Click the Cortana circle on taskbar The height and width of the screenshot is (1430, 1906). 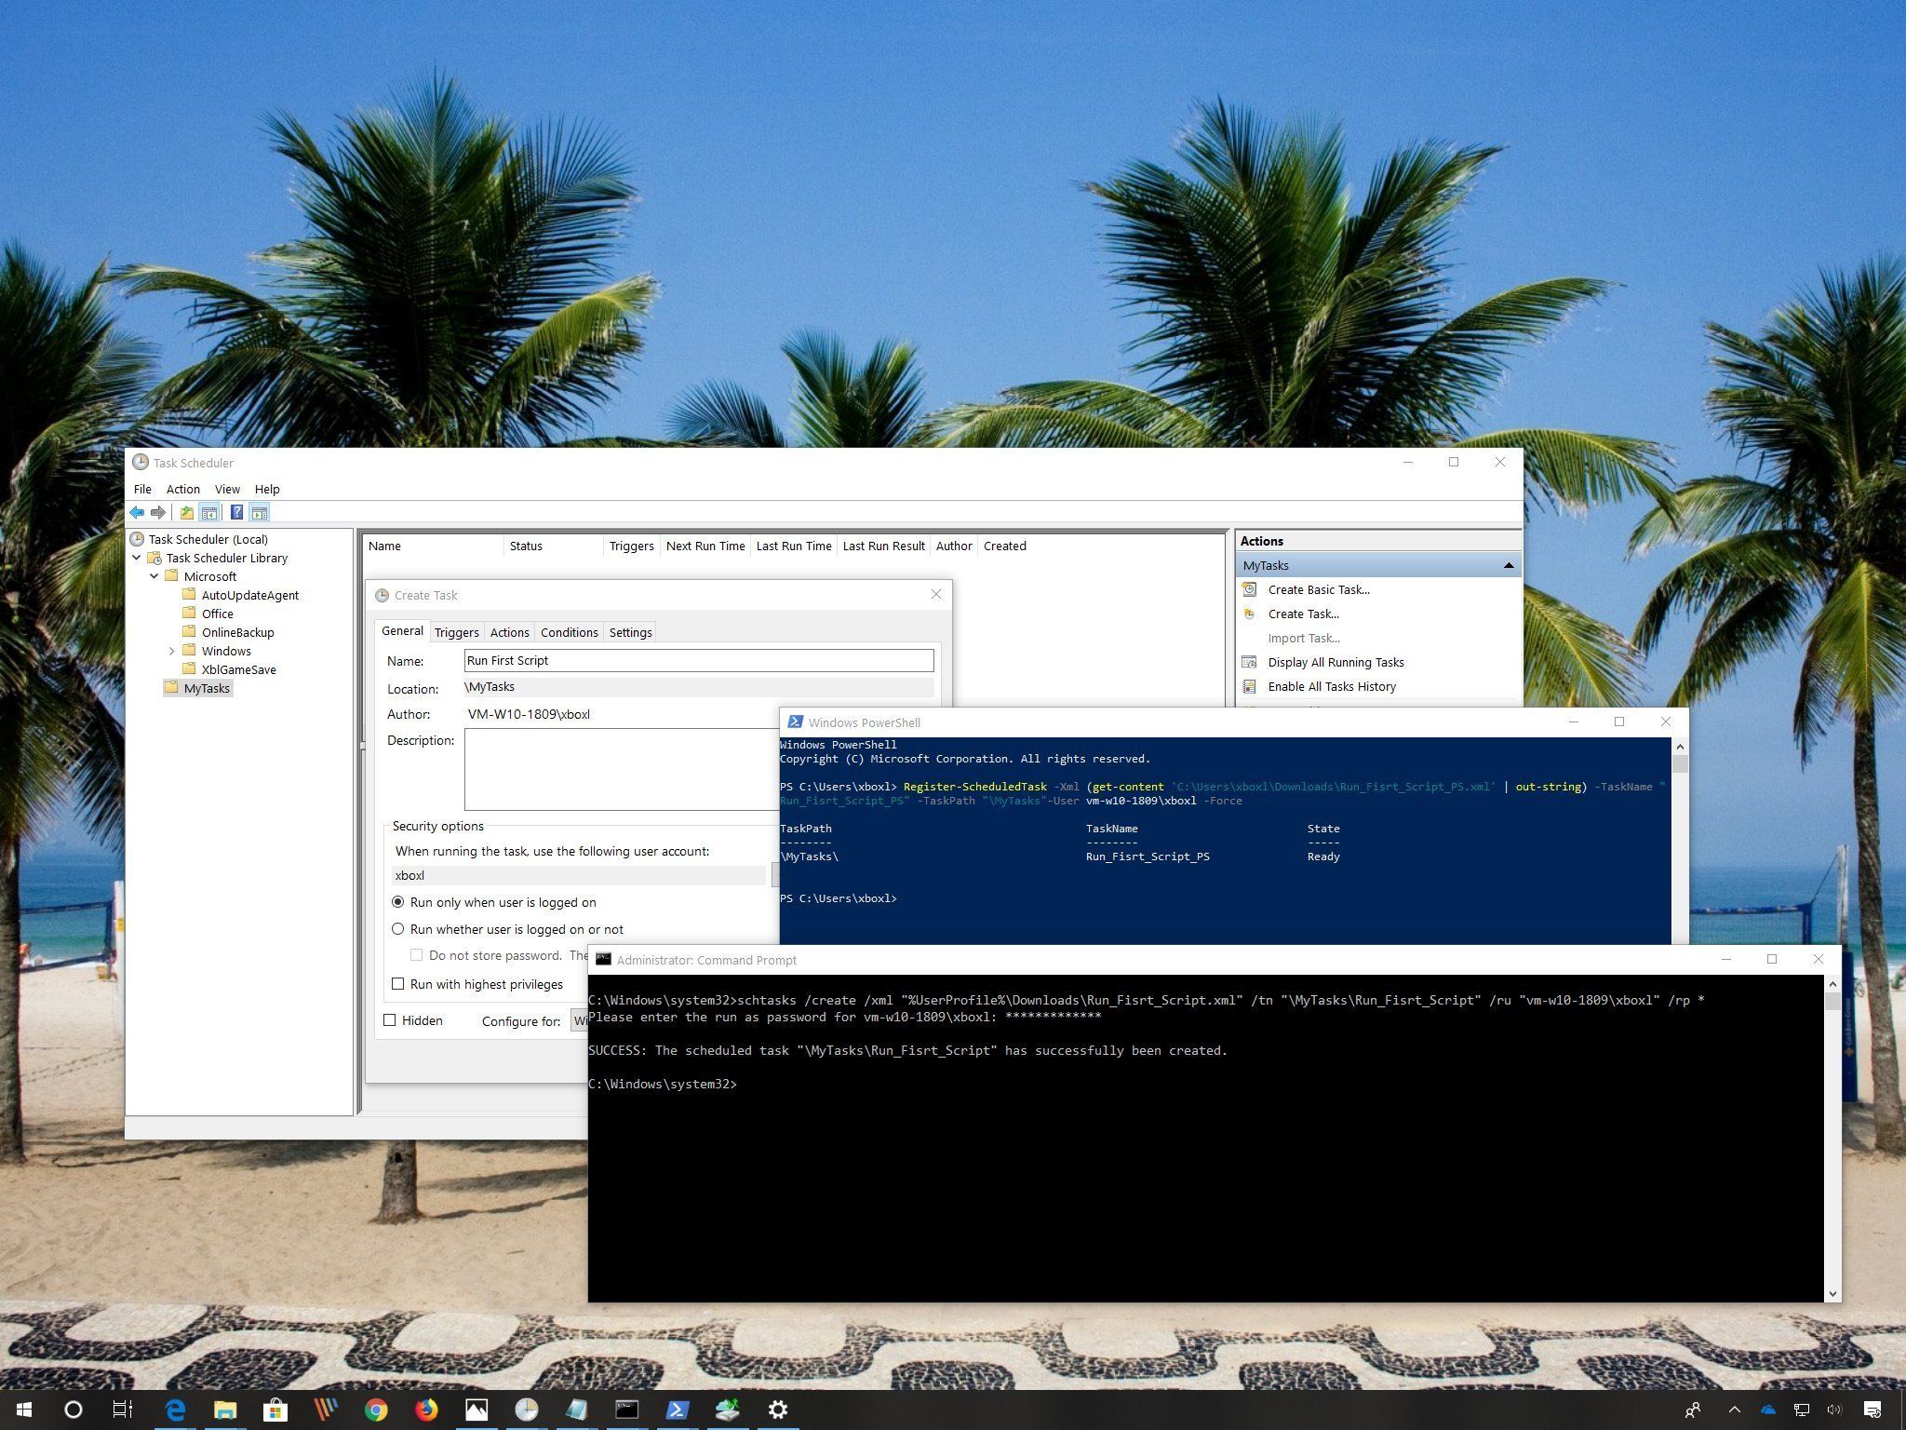[73, 1410]
